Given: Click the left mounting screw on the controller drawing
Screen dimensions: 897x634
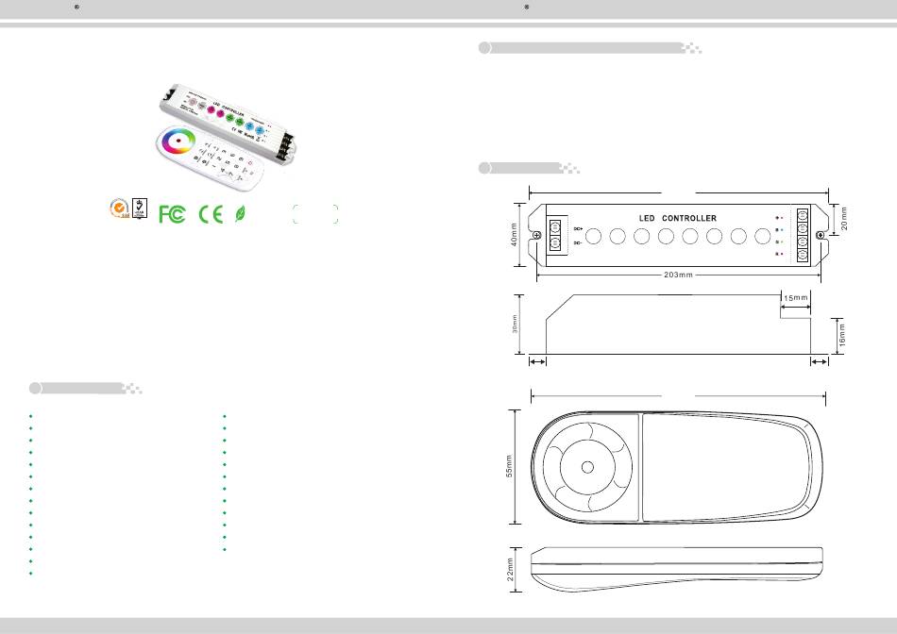Looking at the screenshot, I should (536, 235).
